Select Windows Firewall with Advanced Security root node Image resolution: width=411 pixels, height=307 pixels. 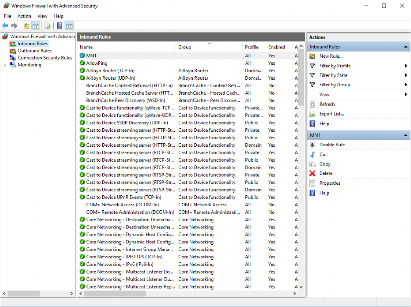(x=43, y=36)
